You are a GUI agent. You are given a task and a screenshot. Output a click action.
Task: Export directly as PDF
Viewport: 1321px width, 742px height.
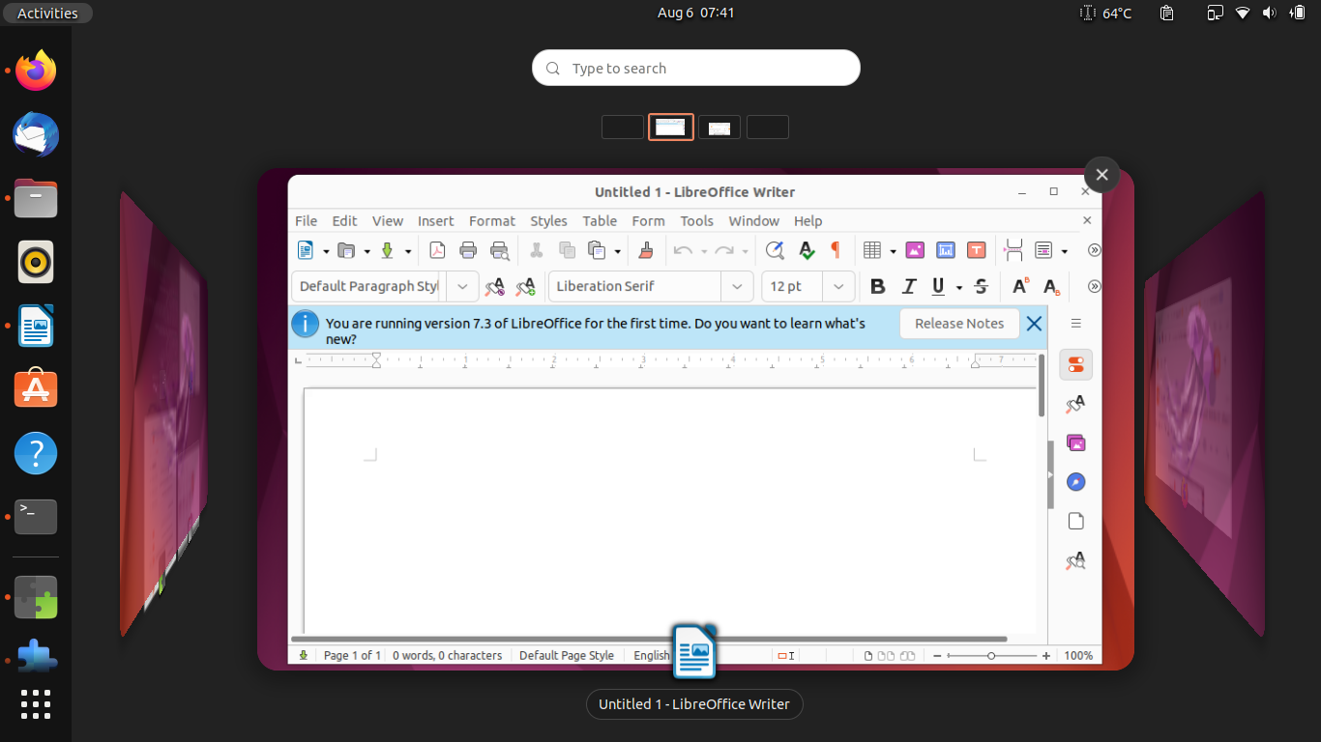pos(437,250)
